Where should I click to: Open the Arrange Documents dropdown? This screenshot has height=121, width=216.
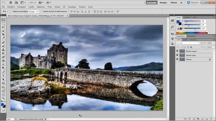coord(41,2)
